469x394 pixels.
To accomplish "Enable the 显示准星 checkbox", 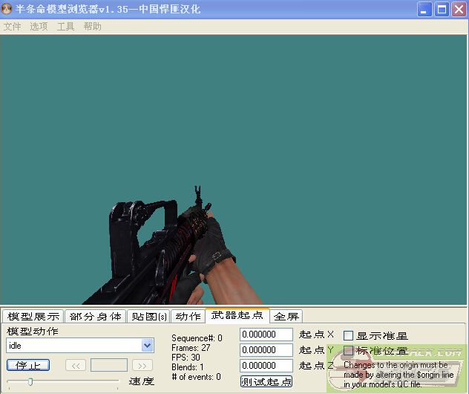I will point(348,336).
